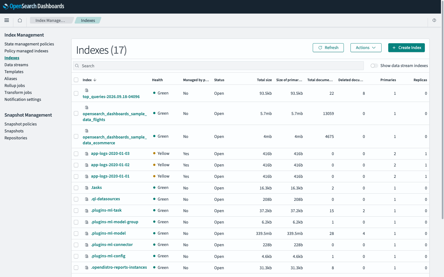
Task: Click the document icon beside .plugins-ml-model
Action: 87,234
